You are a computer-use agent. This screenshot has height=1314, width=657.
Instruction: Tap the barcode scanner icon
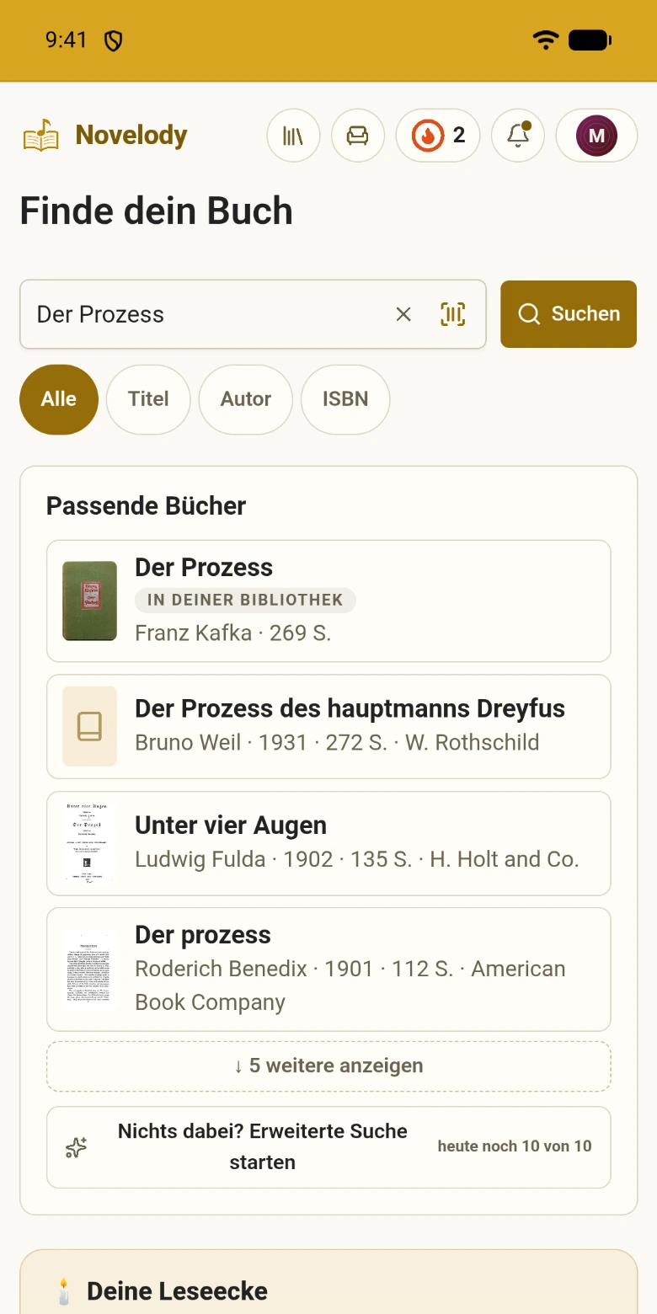point(453,314)
